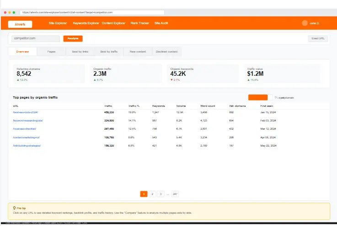This screenshot has height=226, width=337.
Task: Go to Keywords Explorer
Action: pyautogui.click(x=86, y=23)
